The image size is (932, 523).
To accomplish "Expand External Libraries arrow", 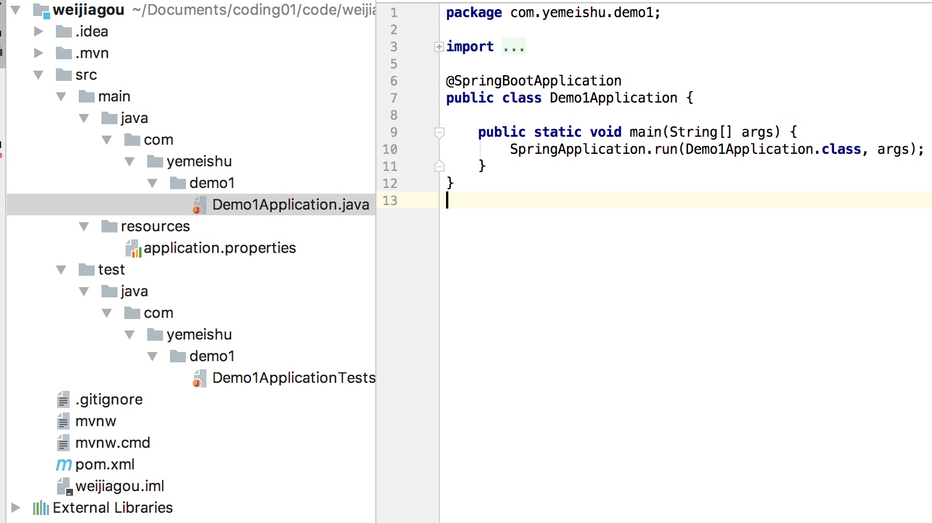I will click(x=16, y=508).
